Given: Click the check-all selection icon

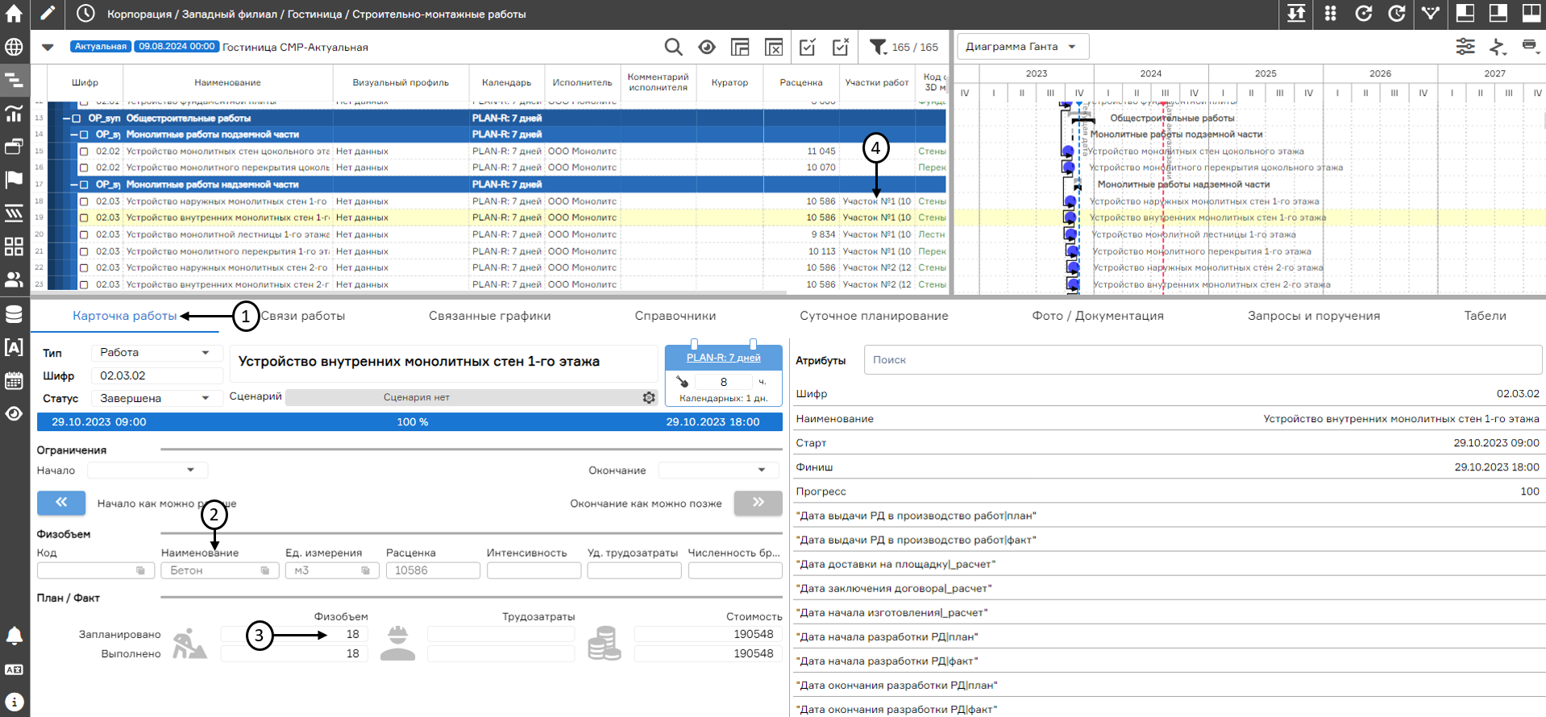Looking at the screenshot, I should tap(807, 48).
